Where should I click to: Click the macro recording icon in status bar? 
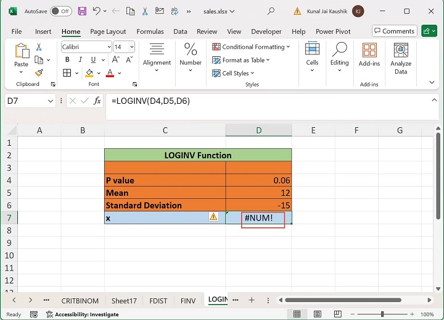tap(34, 314)
